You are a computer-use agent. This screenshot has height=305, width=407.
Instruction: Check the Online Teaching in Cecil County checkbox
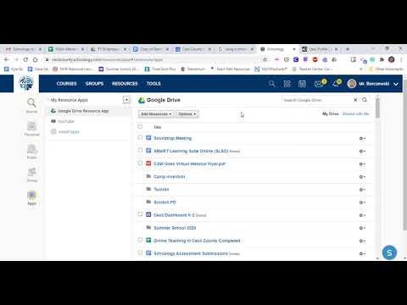(x=140, y=240)
